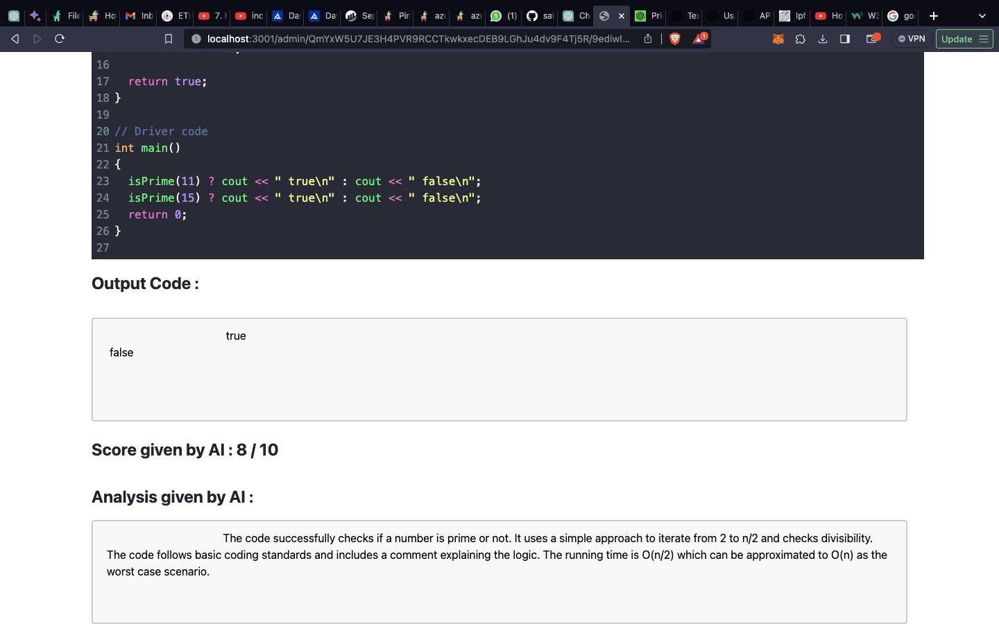Go back with the back arrow
This screenshot has width=999, height=624.
[15, 39]
